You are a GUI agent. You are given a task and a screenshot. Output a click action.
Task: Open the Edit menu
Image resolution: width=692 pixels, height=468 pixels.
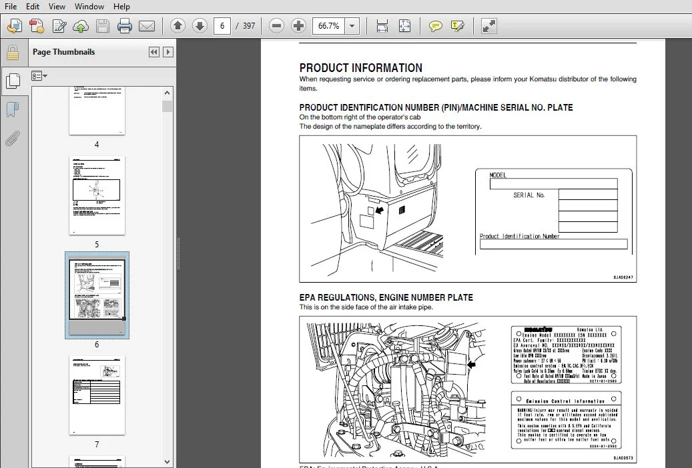(x=32, y=7)
